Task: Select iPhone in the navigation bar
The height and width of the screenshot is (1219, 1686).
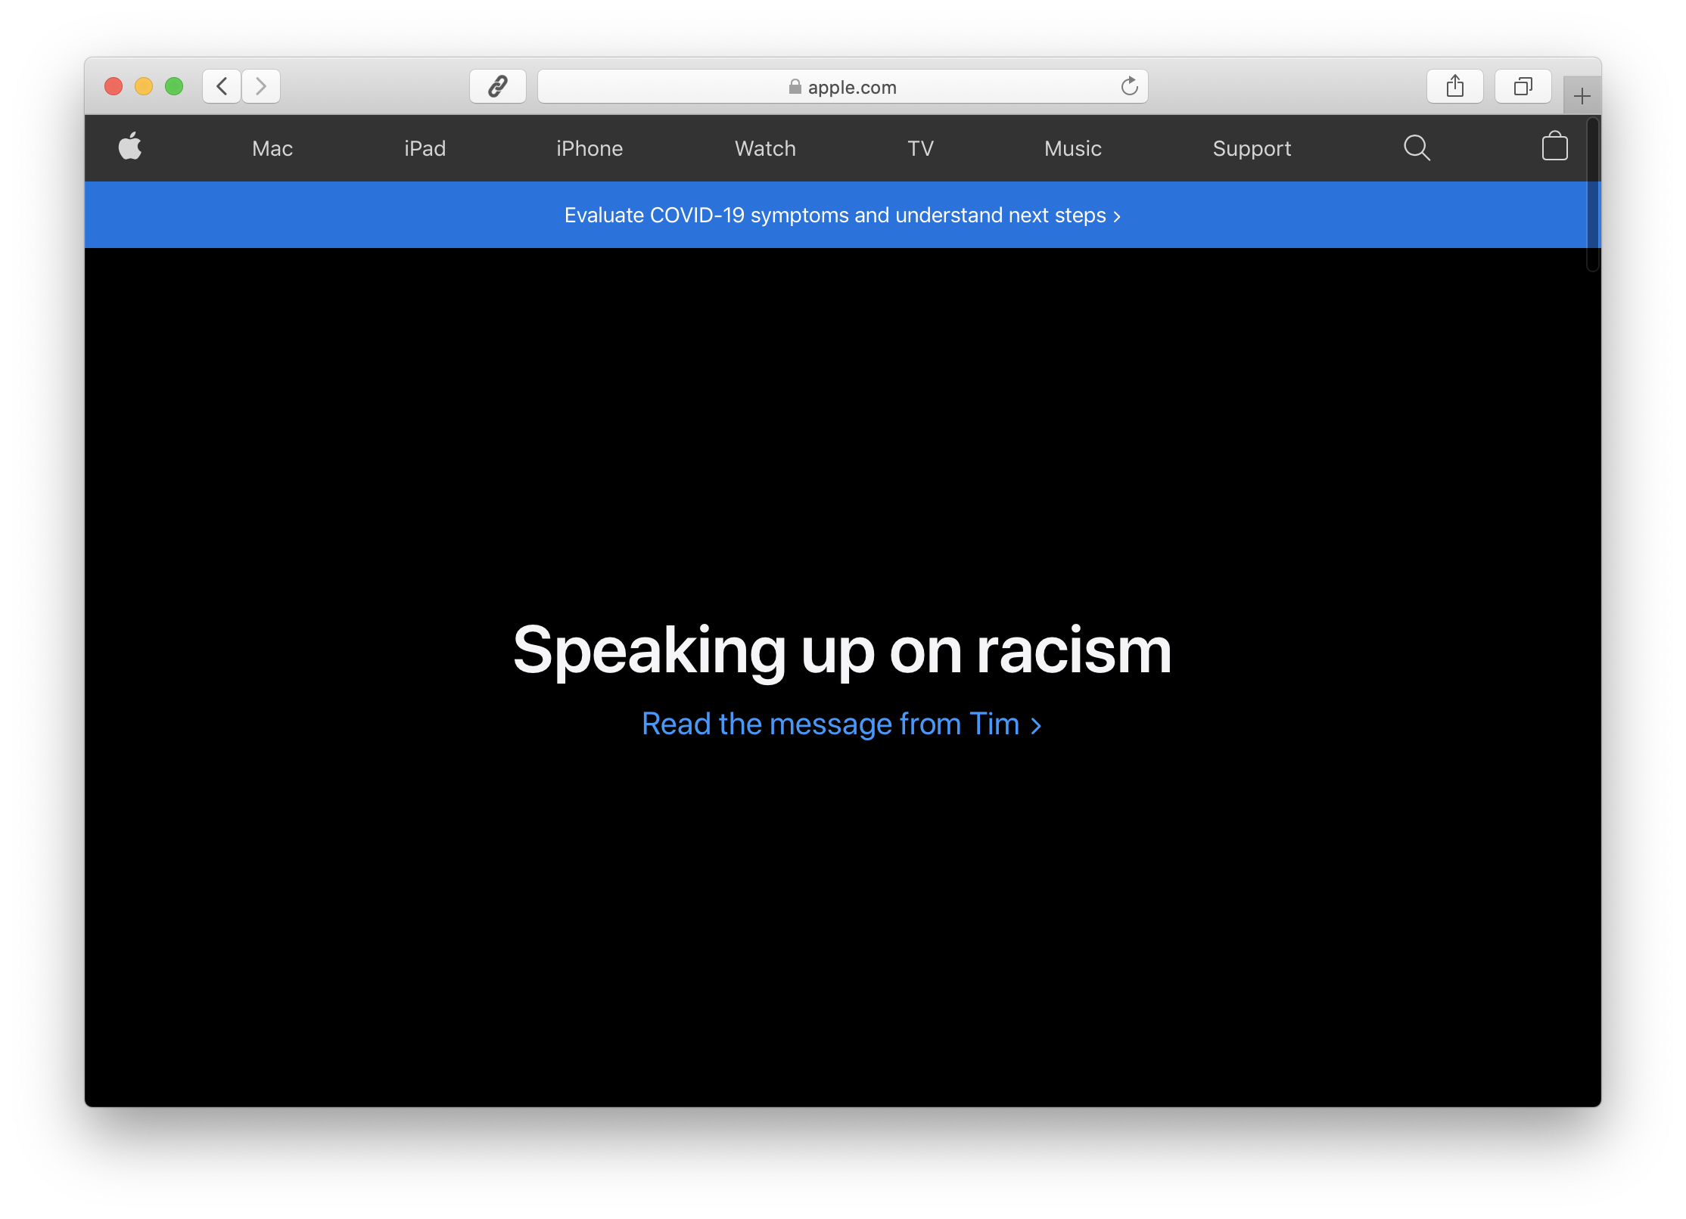Action: point(589,148)
